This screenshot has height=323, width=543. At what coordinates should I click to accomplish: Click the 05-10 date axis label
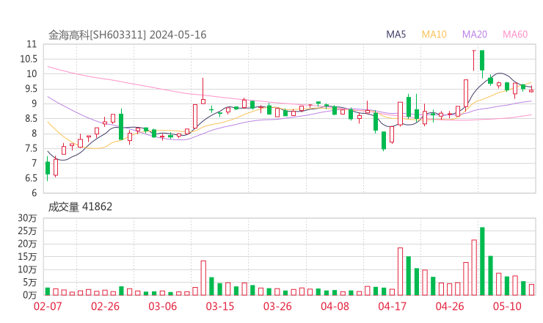(x=507, y=306)
